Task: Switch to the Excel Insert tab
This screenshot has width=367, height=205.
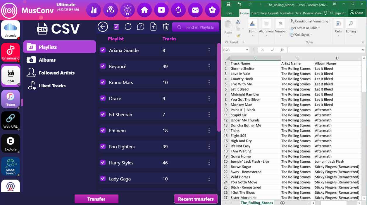Action: click(254, 13)
